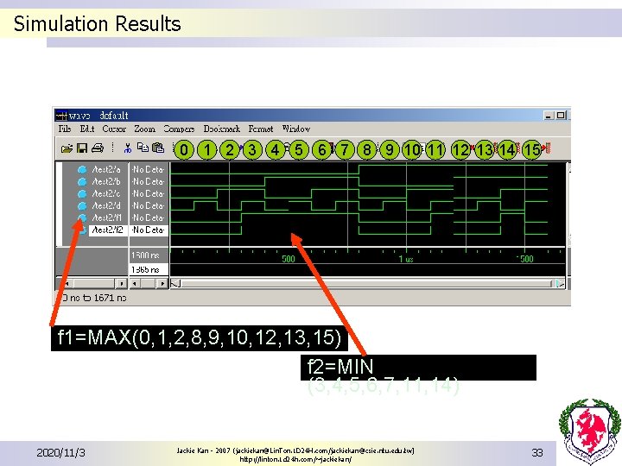Image resolution: width=622 pixels, height=466 pixels.
Task: Open the Bookmark menu
Action: point(222,129)
